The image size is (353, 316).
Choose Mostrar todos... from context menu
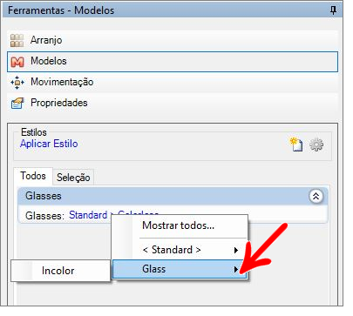(x=178, y=225)
